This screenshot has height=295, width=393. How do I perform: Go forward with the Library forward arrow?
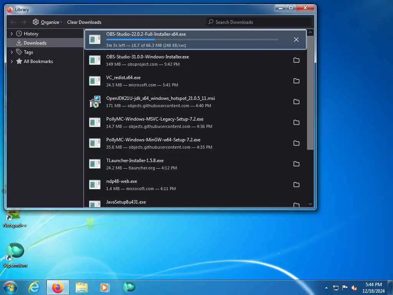(x=23, y=22)
